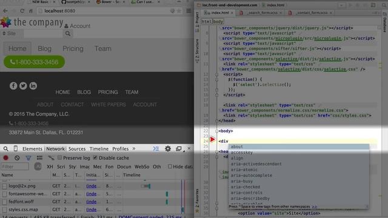Screen dimensions: 388x218
Task: Open the 1: Project tool window
Action: (197, 22)
